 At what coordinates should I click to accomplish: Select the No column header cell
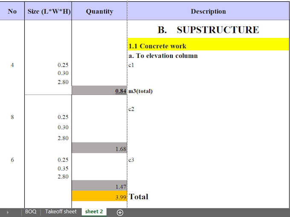[12, 11]
